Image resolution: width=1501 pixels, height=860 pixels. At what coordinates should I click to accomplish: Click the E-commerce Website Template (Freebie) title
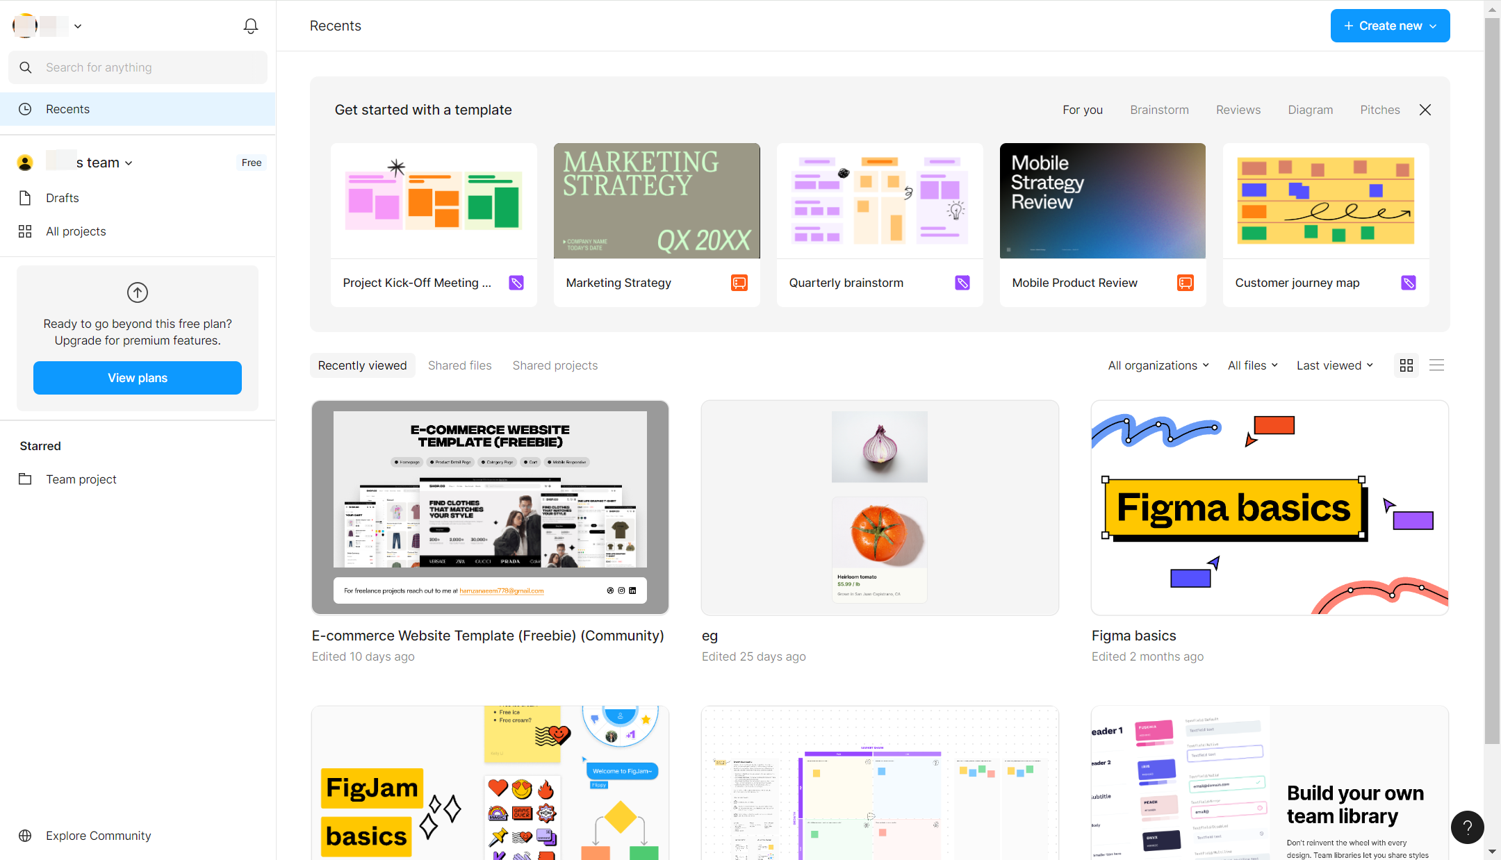(488, 636)
